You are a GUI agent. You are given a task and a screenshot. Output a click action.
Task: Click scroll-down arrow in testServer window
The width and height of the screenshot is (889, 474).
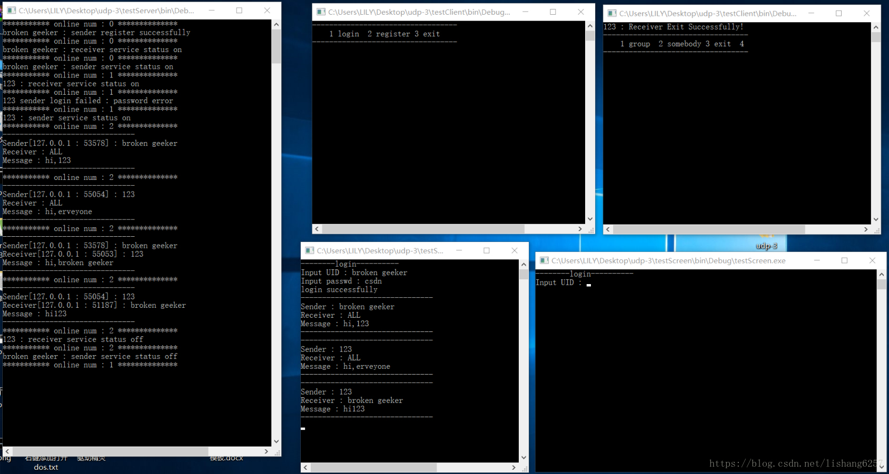click(x=276, y=442)
